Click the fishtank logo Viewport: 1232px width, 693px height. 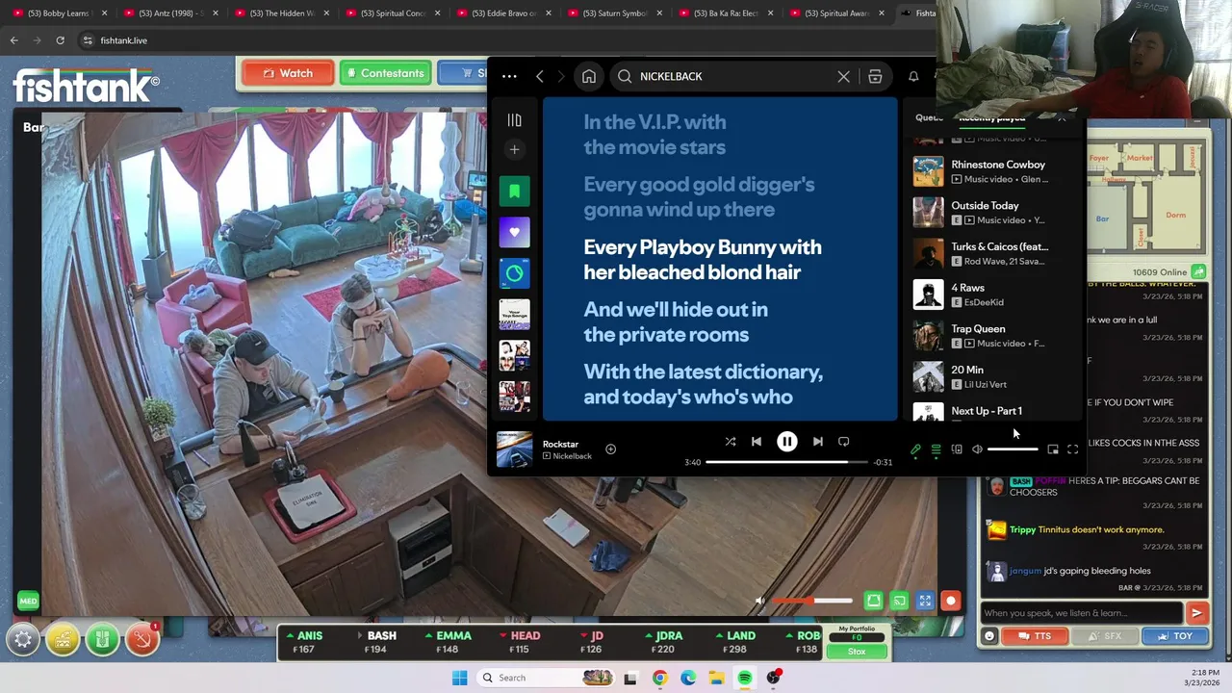pyautogui.click(x=86, y=86)
